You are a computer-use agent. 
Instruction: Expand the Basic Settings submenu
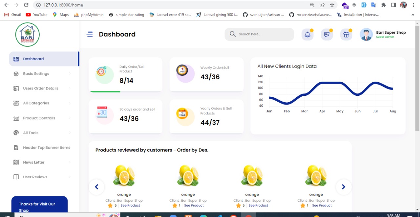pos(36,74)
